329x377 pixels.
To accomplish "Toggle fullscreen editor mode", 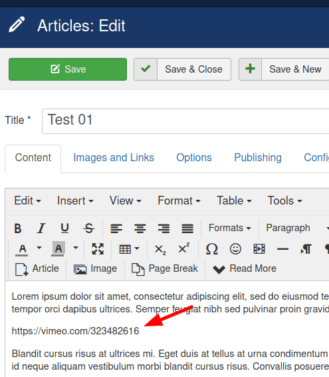I will 98,249.
